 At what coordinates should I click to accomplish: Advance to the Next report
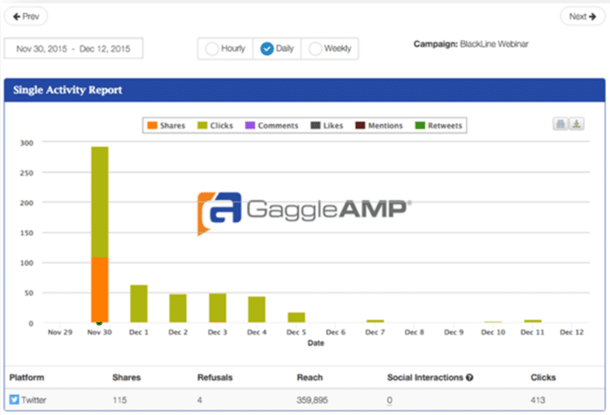coord(582,17)
